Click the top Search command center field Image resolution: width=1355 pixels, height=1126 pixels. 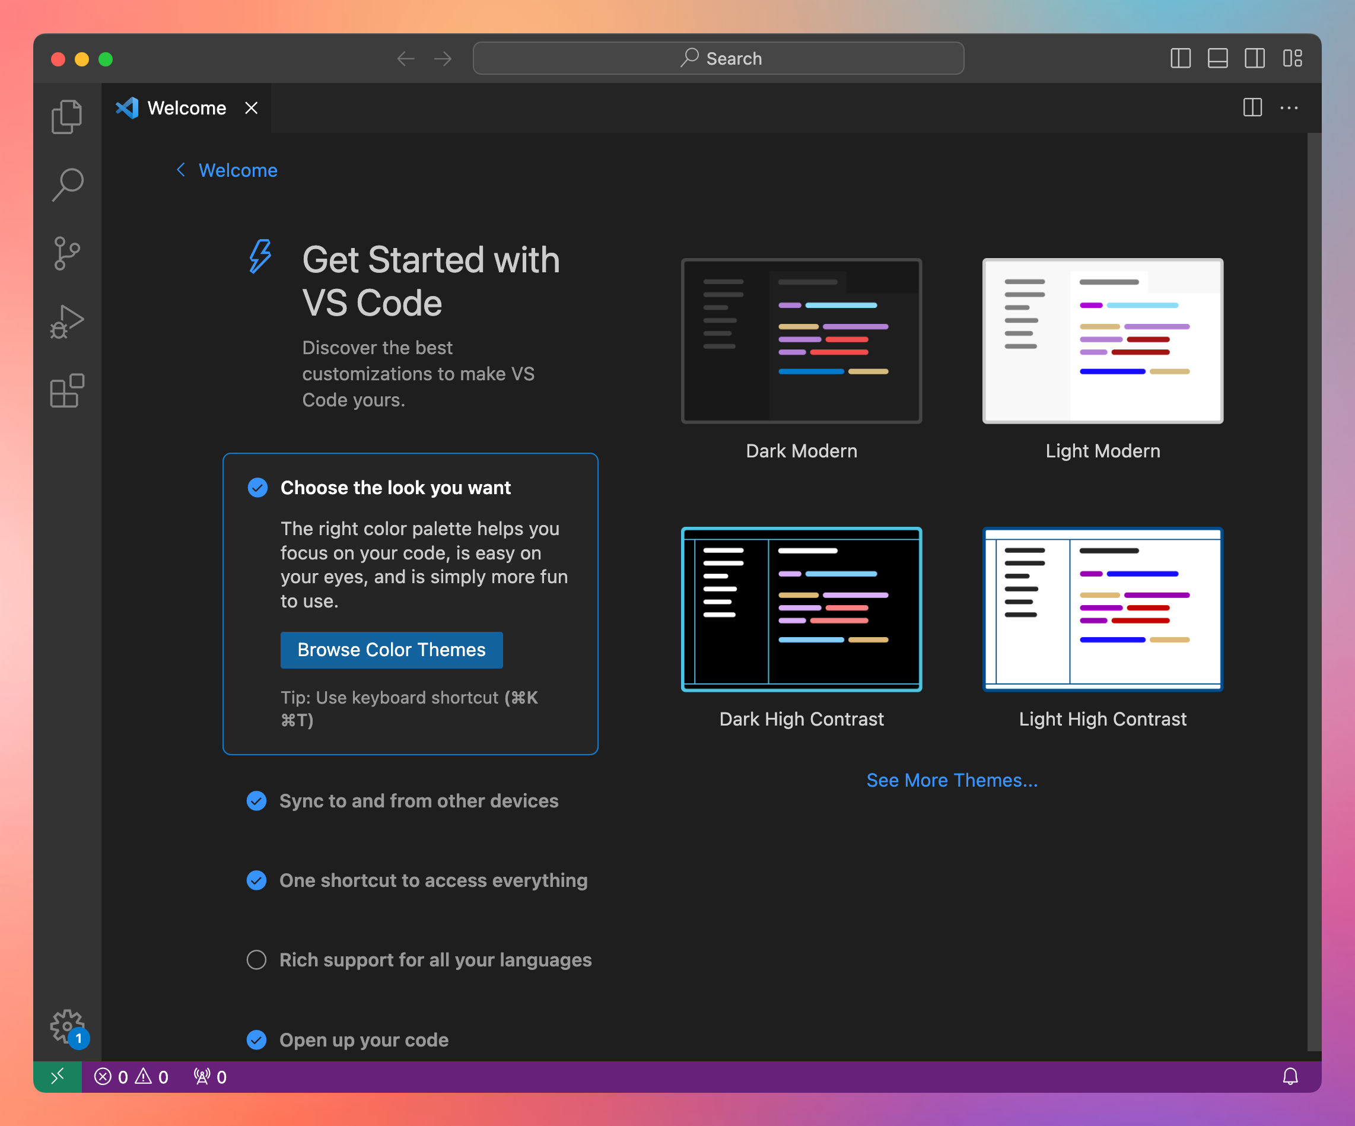coord(718,59)
